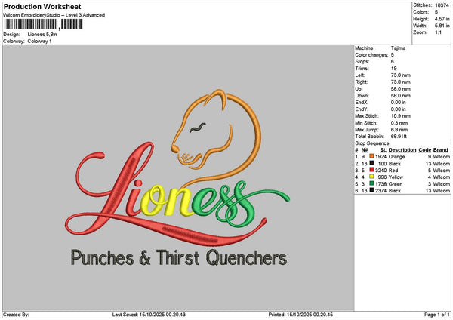Click the 'Down:' label
The image size is (453, 320).
point(362,96)
